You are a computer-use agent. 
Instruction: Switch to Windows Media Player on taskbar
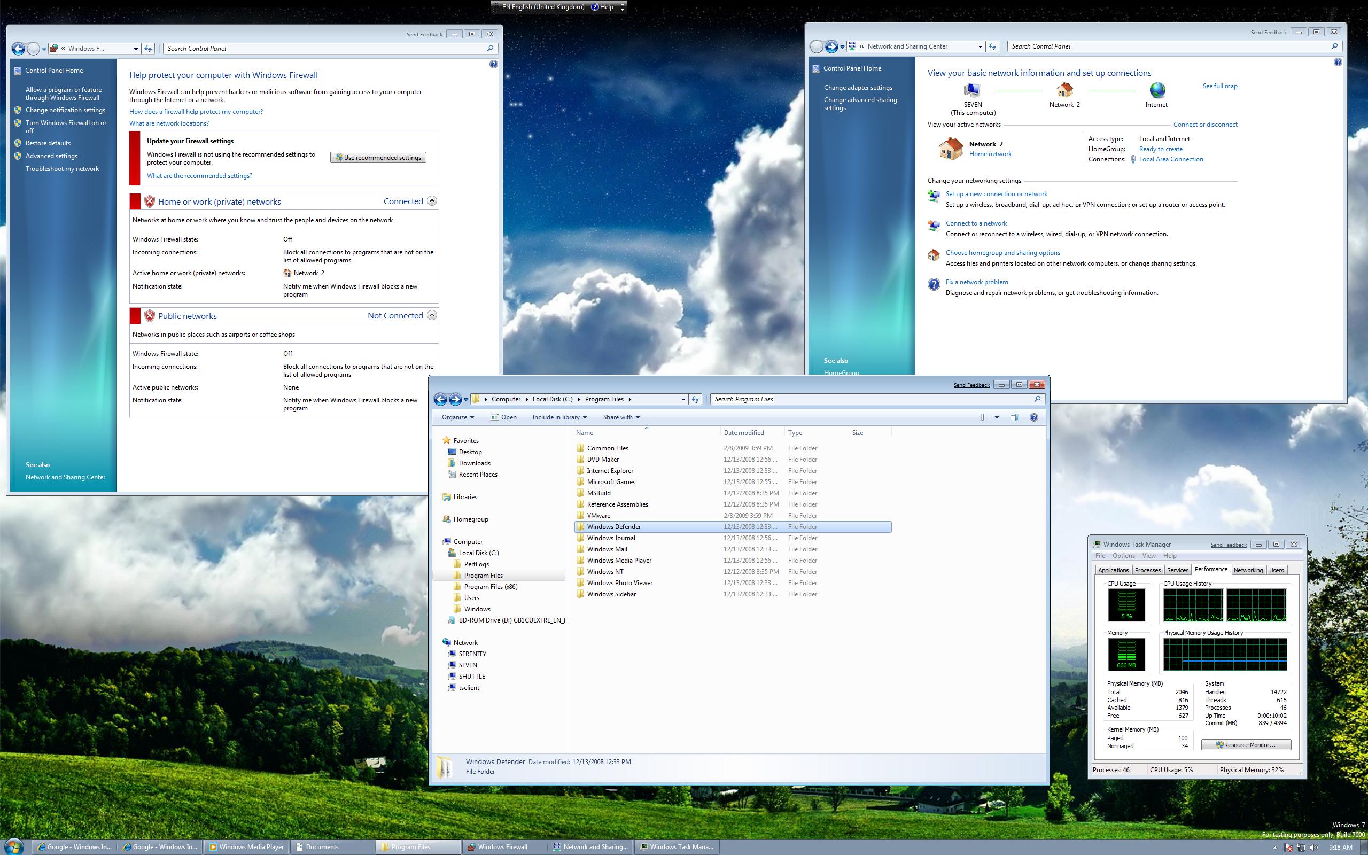246,846
